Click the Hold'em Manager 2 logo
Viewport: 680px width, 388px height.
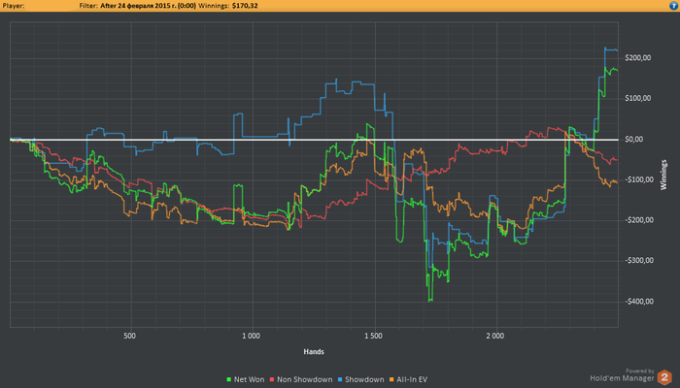coord(664,377)
